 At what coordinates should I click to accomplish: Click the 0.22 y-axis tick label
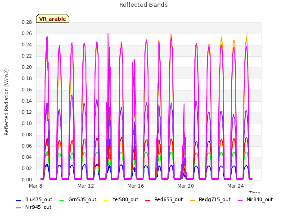[x=27, y=56]
